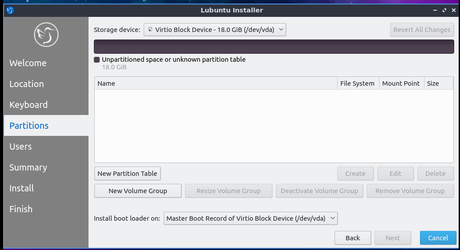Minimize the Lubuntu Installer window
Screen dimensions: 460x250
[x=434, y=10]
